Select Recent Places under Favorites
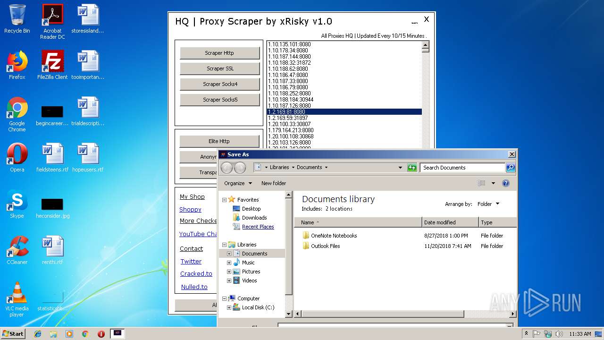Viewport: 604px width, 340px height. [x=258, y=227]
